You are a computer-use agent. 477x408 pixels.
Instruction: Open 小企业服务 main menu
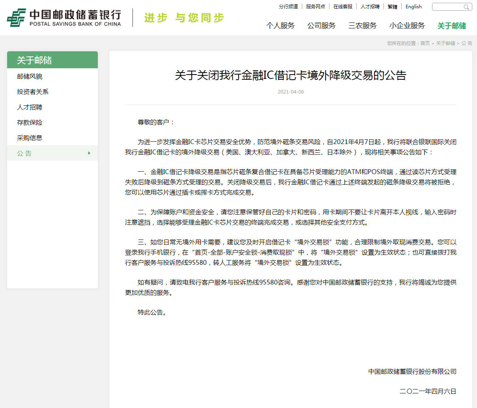407,26
